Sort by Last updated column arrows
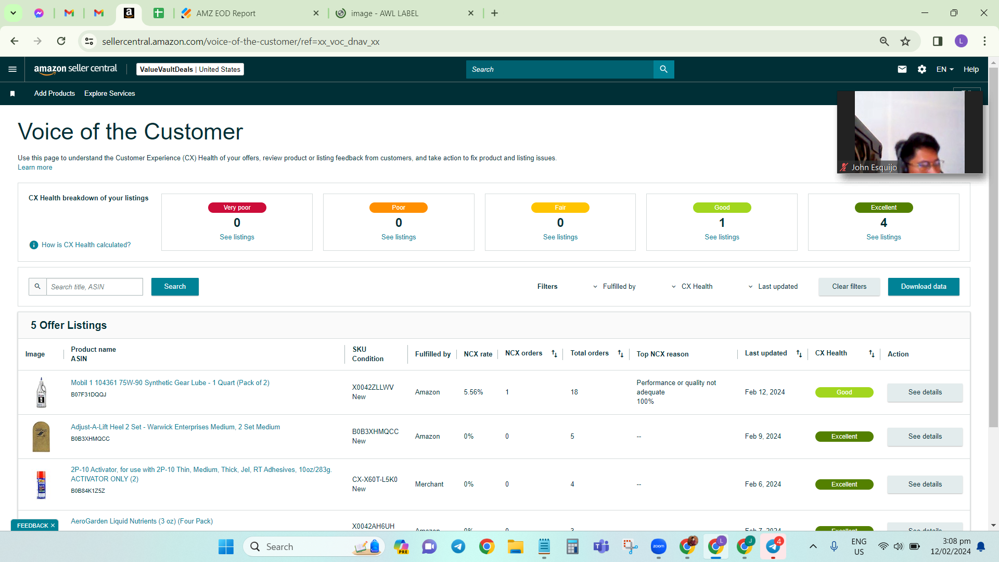 coord(799,354)
